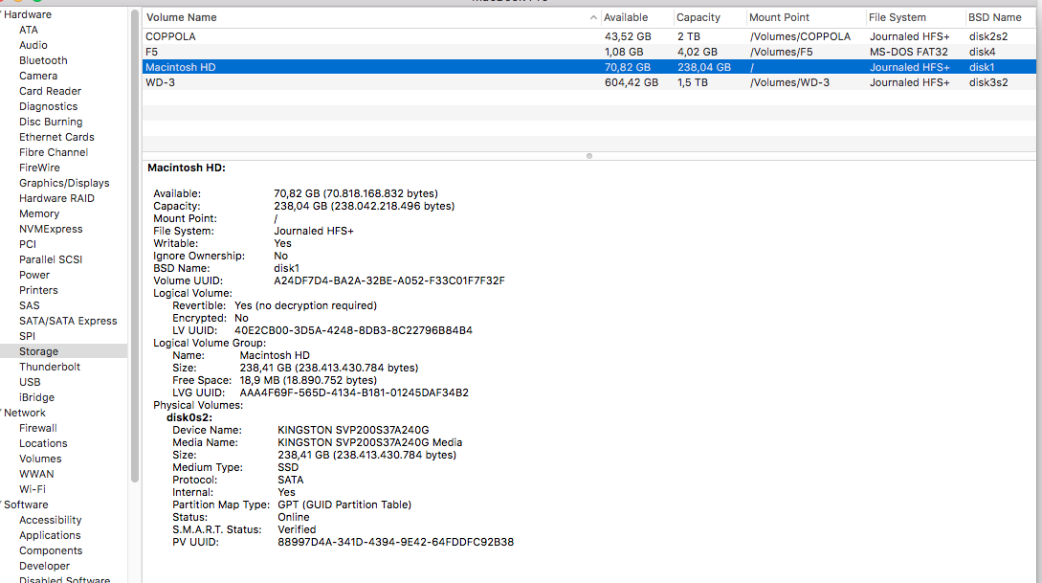Viewport: 1042px width, 583px height.
Task: Click the MS-DOS FAT32 file system cell
Action: coord(908,52)
